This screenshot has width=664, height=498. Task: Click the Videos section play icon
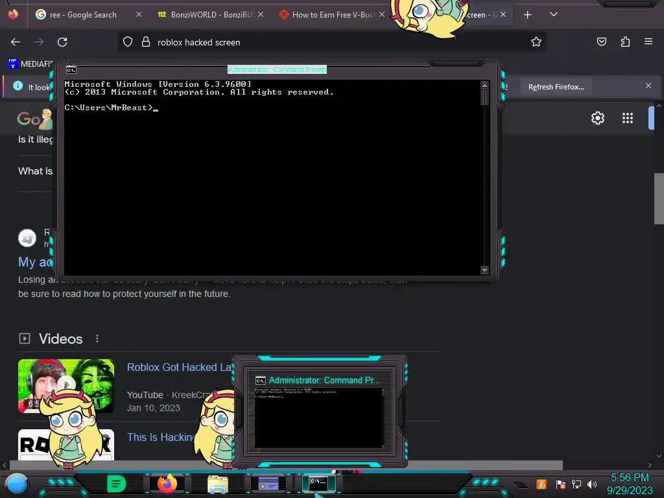25,338
